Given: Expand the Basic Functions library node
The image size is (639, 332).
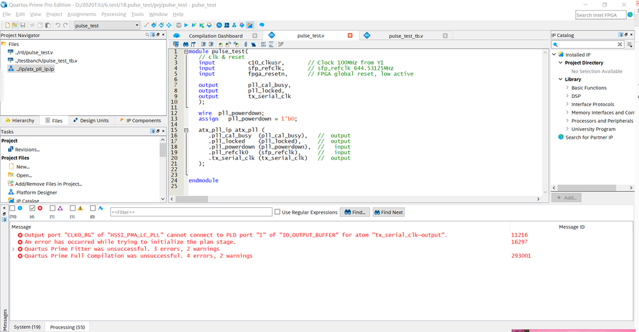Looking at the screenshot, I should click(567, 88).
